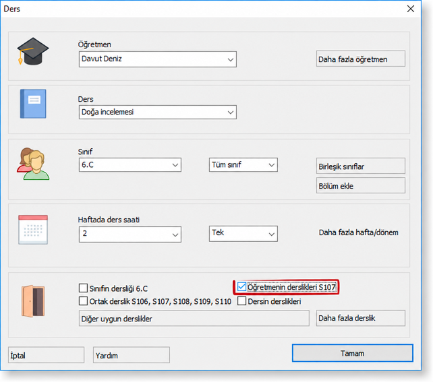This screenshot has height=382, width=433.
Task: Check the Ortak derslik S106–S110 option
Action: [x=83, y=301]
